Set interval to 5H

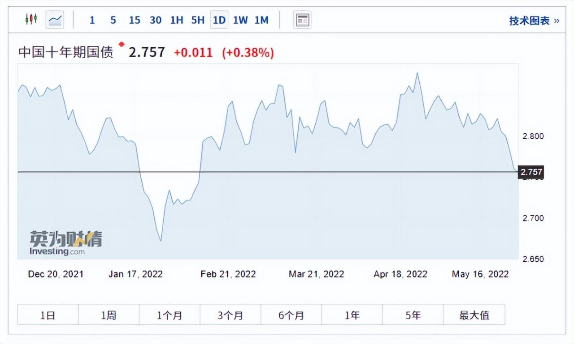pyautogui.click(x=198, y=20)
